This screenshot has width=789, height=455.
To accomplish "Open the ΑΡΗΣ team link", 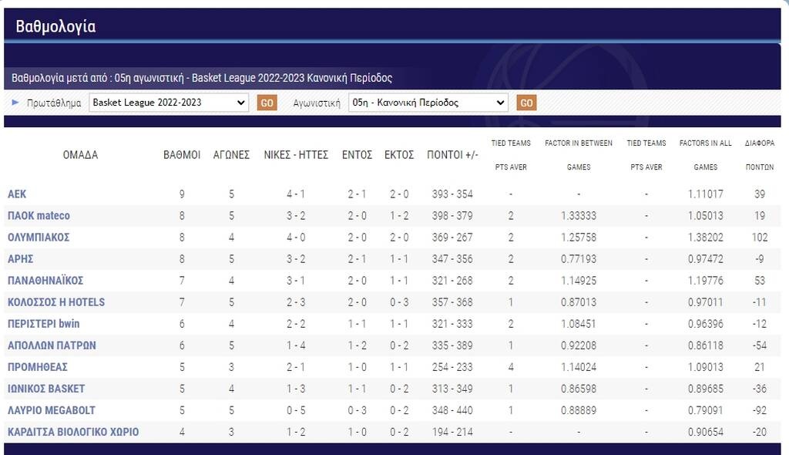I will coord(21,259).
